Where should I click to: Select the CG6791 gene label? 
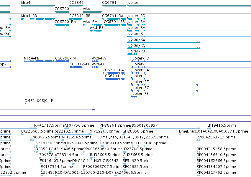109,3
